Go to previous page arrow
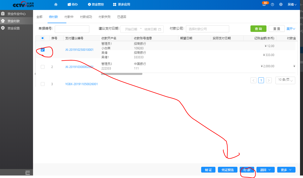The width and height of the screenshot is (303, 178). click(x=253, y=80)
